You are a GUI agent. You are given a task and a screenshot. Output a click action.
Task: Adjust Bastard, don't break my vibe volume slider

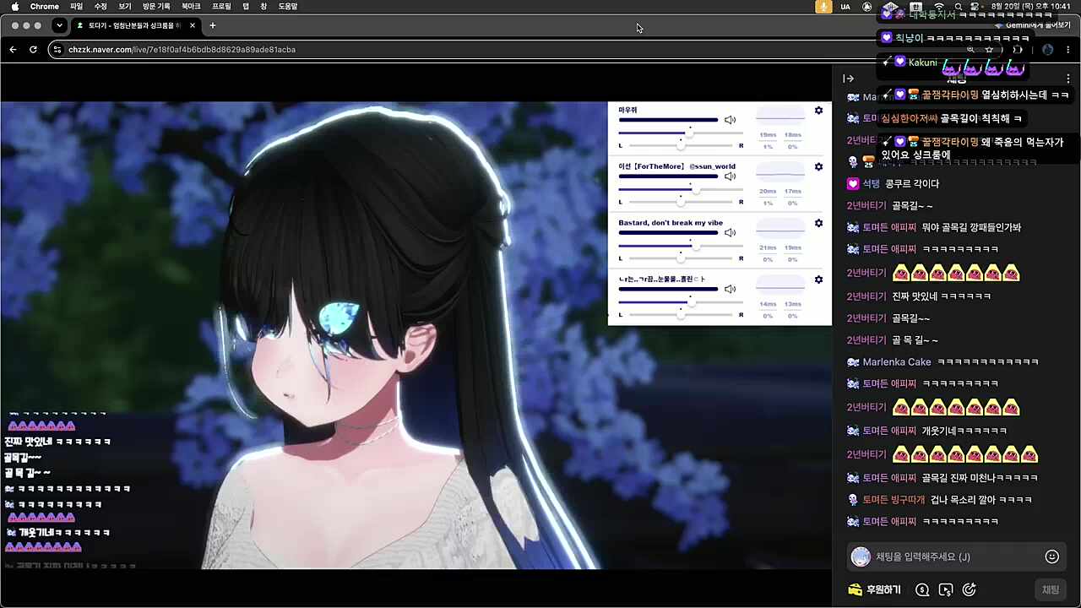click(681, 246)
